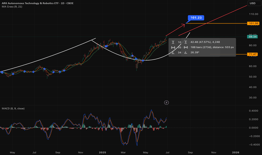The image size is (262, 155).
Task: Click the 2025 label on the time axis
Action: (102, 152)
